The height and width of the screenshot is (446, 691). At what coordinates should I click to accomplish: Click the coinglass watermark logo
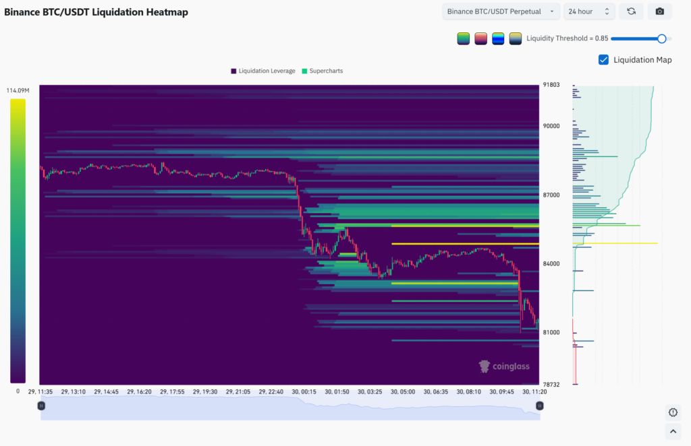pyautogui.click(x=504, y=366)
